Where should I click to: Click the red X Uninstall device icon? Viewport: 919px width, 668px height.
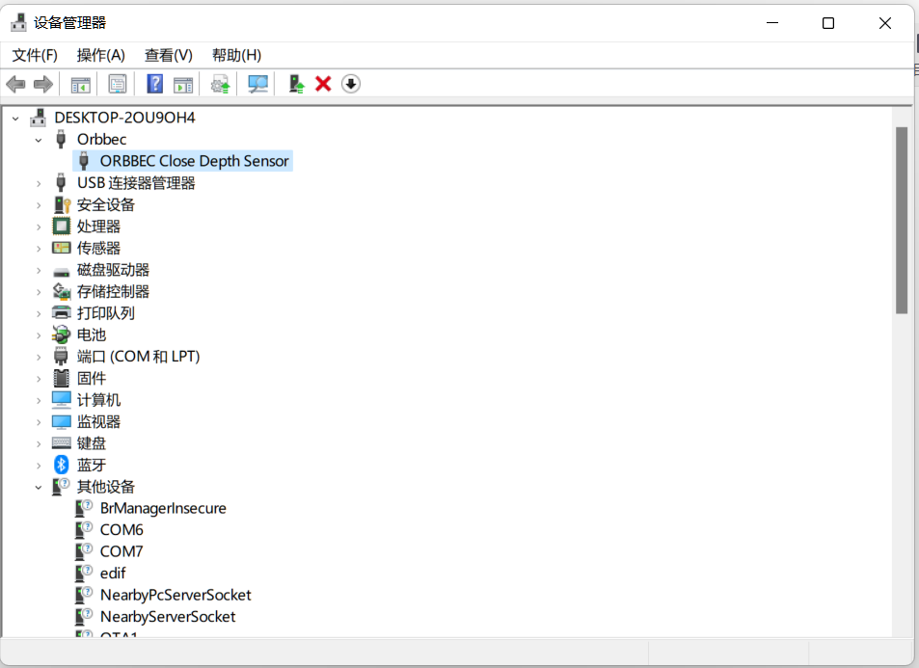[x=322, y=84]
